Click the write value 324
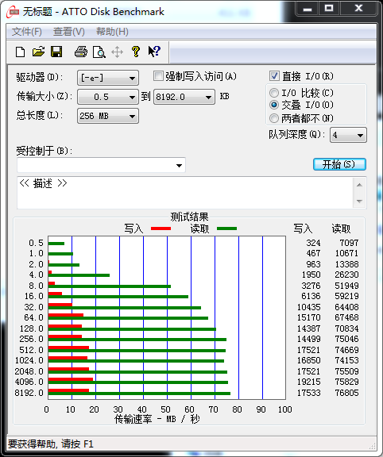The image size is (383, 457). 313,243
